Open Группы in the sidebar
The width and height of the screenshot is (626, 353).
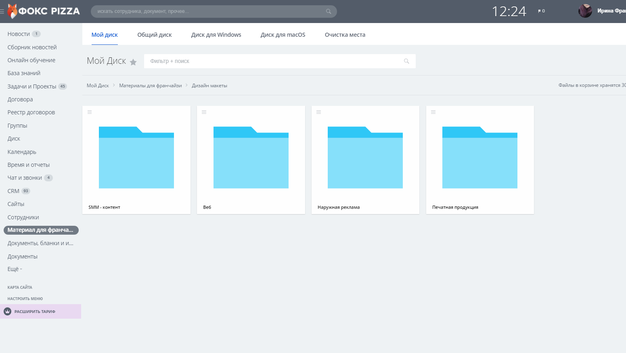coord(17,126)
